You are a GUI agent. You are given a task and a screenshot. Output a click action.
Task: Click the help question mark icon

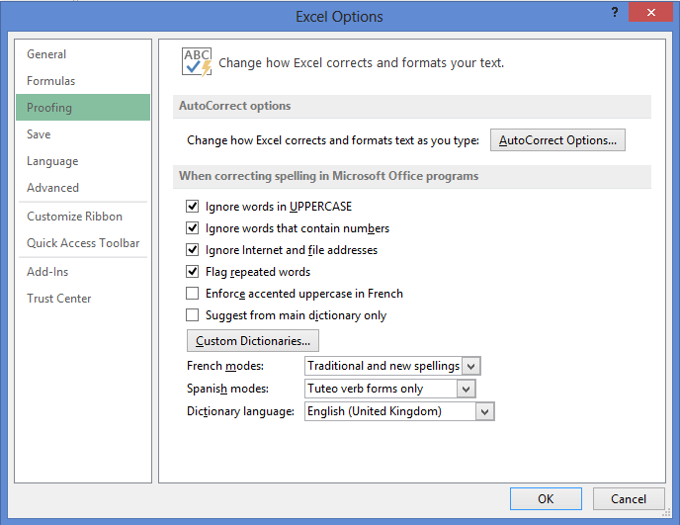(x=615, y=12)
